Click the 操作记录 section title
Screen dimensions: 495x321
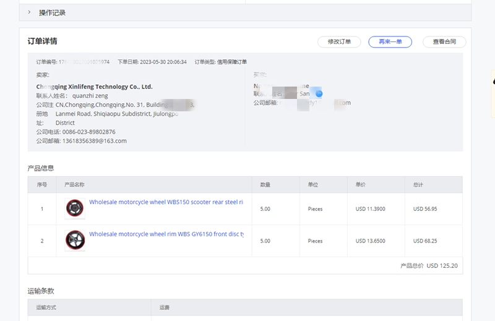[52, 12]
